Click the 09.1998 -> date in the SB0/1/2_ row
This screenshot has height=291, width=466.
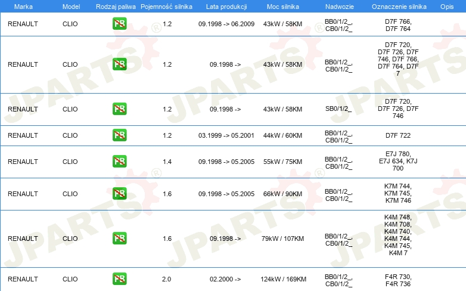(x=225, y=109)
